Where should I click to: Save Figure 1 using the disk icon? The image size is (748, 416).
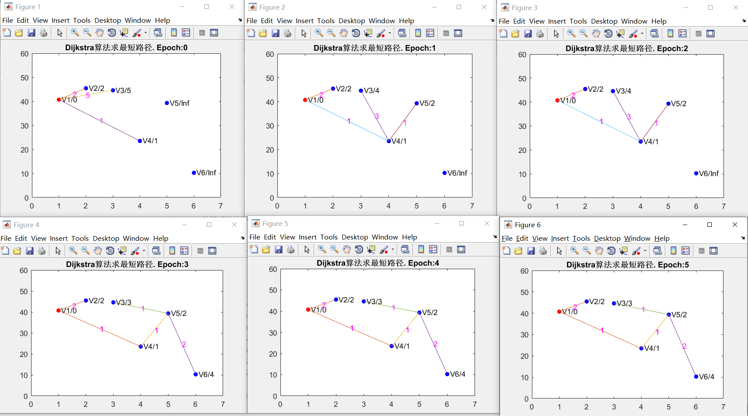[x=31, y=33]
